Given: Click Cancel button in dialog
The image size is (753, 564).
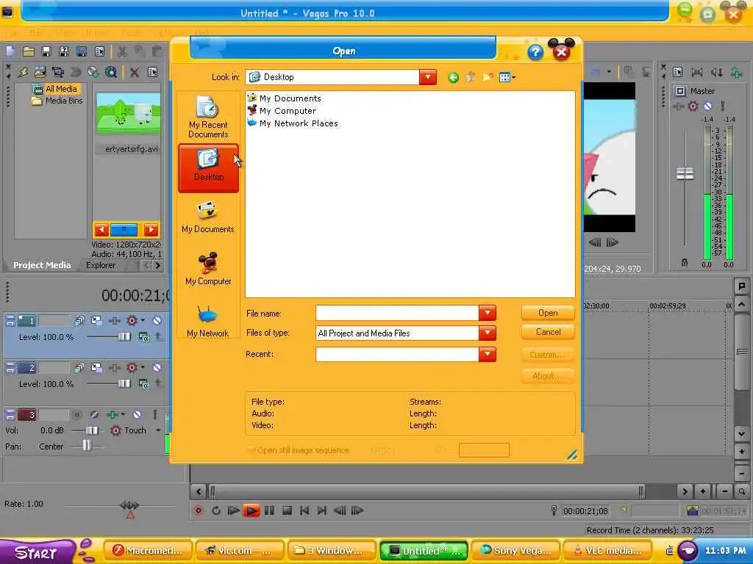Looking at the screenshot, I should pos(548,332).
